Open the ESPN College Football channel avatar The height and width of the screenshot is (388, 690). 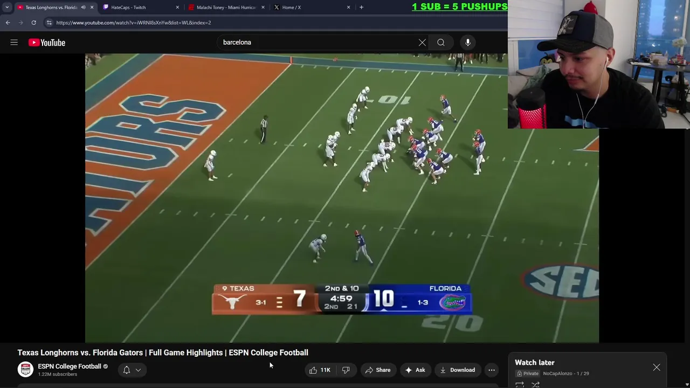click(x=25, y=370)
